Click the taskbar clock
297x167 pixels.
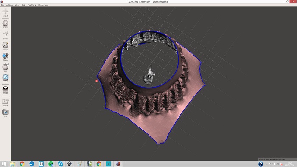click(x=290, y=164)
